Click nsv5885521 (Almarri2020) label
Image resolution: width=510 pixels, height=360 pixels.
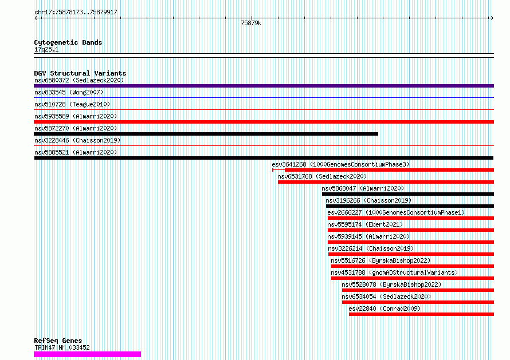[76, 152]
